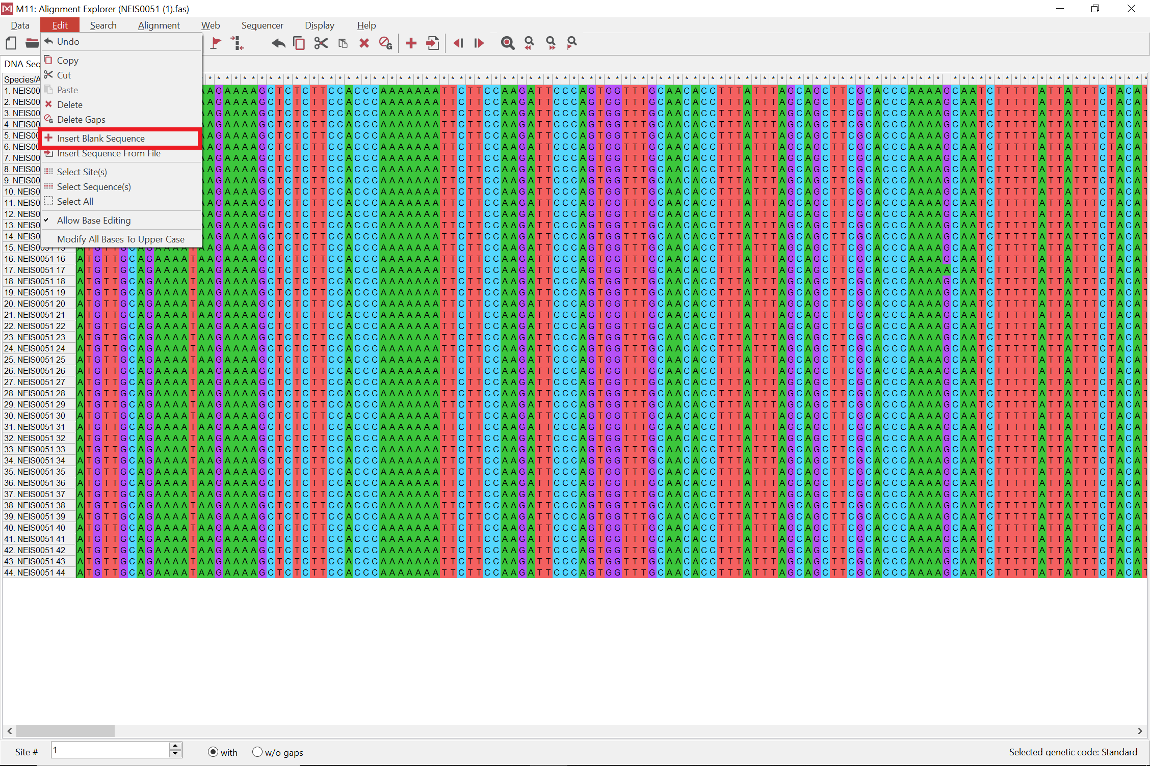The width and height of the screenshot is (1150, 766).
Task: Choose Undo in Edit menu
Action: point(121,42)
